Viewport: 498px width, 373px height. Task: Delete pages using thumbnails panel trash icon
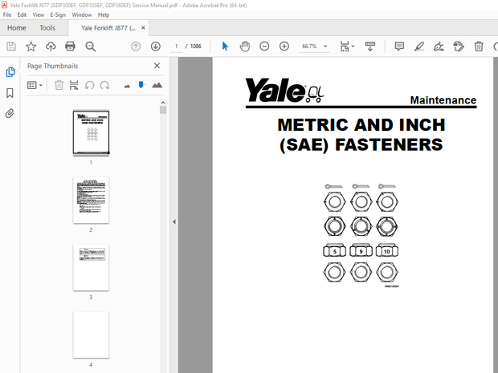coord(59,85)
